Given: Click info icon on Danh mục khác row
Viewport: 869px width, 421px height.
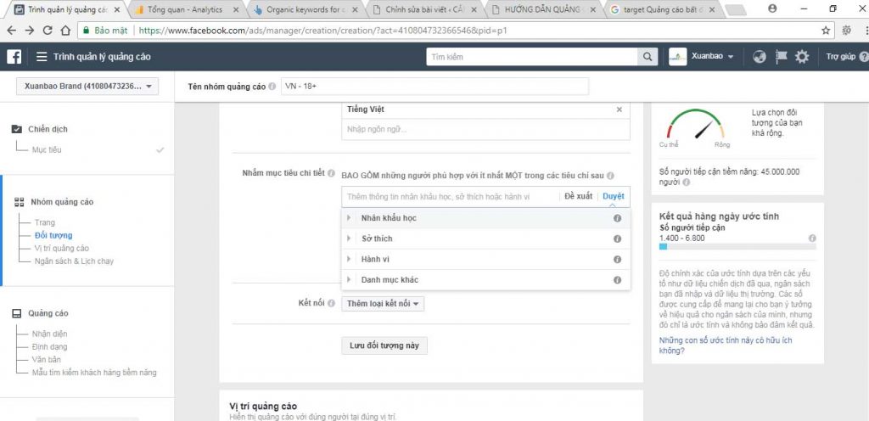Looking at the screenshot, I should (x=617, y=280).
